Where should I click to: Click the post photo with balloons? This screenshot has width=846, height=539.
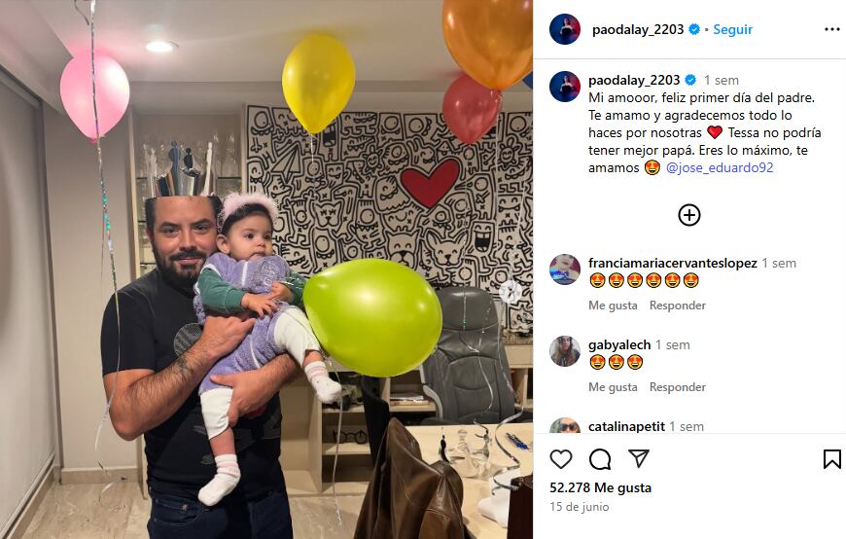coord(266,269)
